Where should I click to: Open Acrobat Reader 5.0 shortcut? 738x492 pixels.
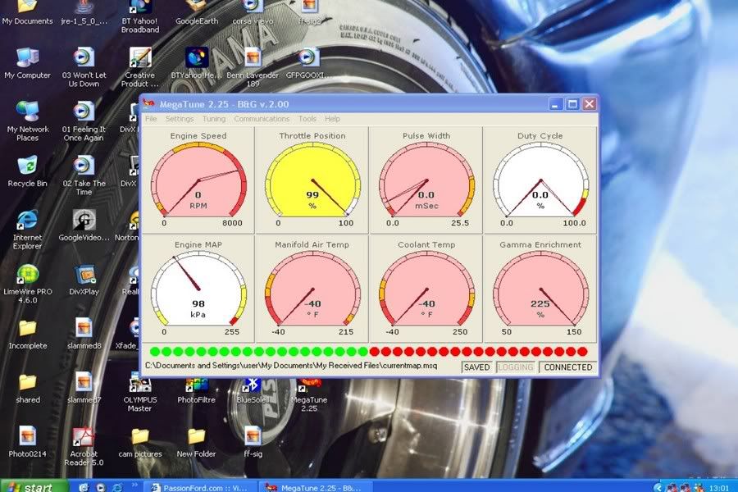click(x=84, y=446)
